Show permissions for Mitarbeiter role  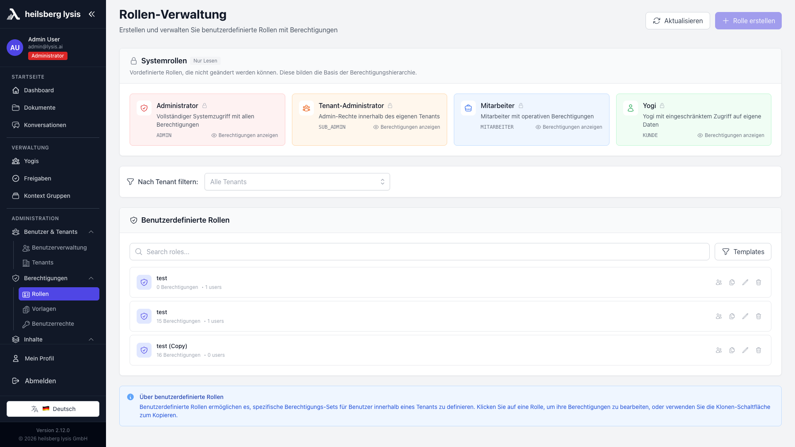click(569, 127)
